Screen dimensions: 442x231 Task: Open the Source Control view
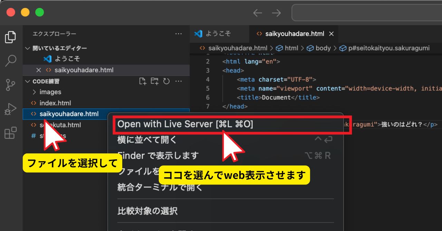[x=11, y=85]
